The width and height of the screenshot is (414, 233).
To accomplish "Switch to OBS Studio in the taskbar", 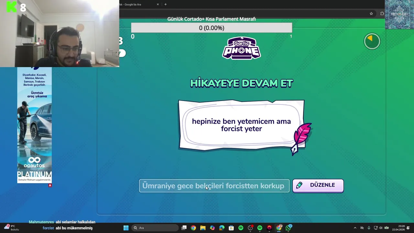I will (x=250, y=228).
